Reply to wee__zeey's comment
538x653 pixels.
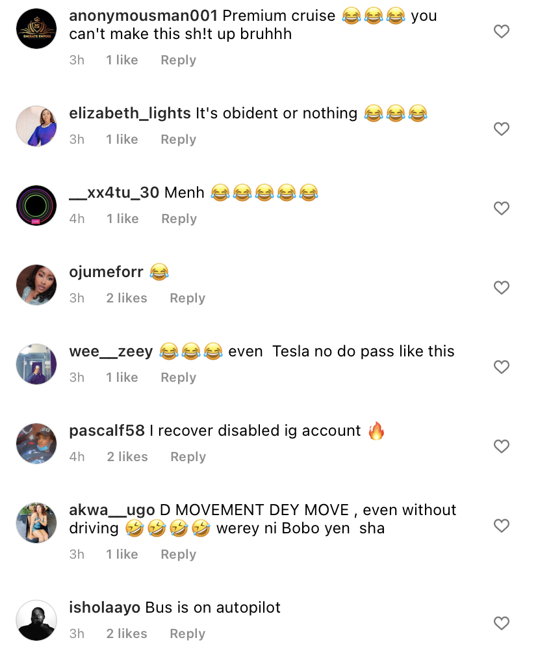tap(178, 378)
